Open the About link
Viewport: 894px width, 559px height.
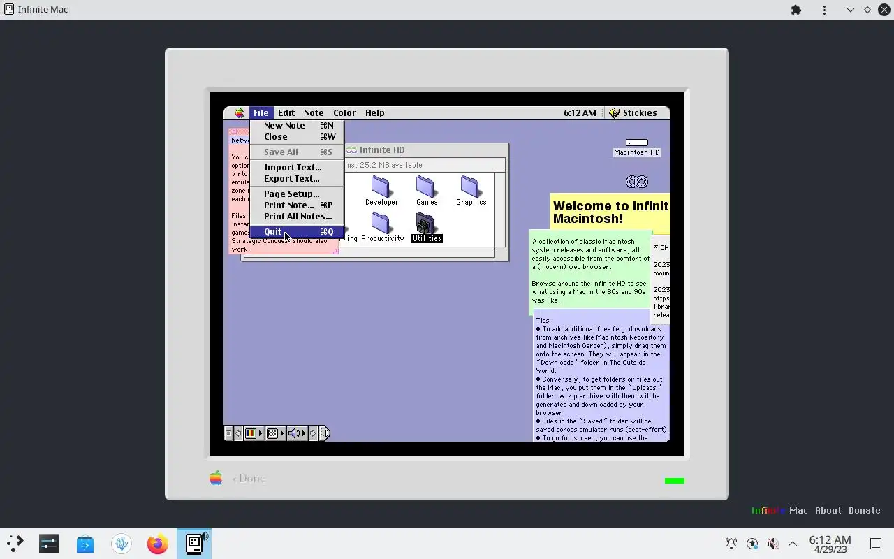click(828, 511)
